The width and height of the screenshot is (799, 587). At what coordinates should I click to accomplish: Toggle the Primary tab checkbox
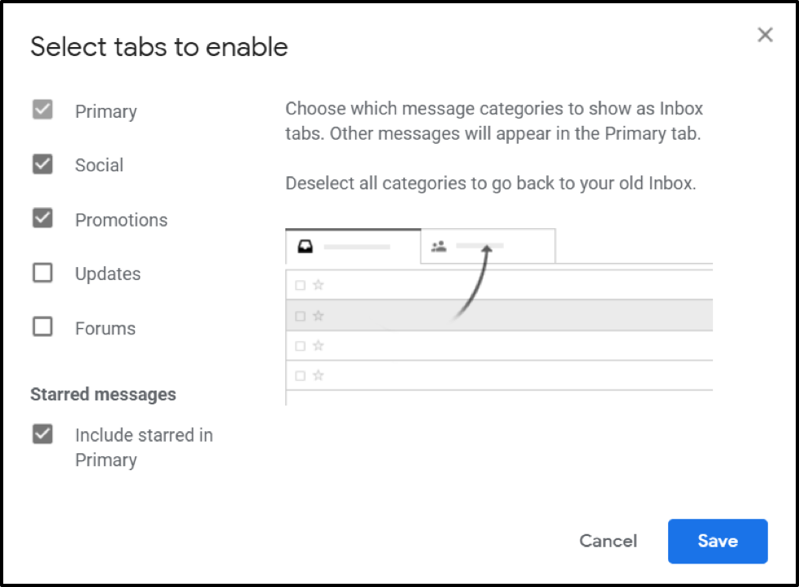[42, 110]
